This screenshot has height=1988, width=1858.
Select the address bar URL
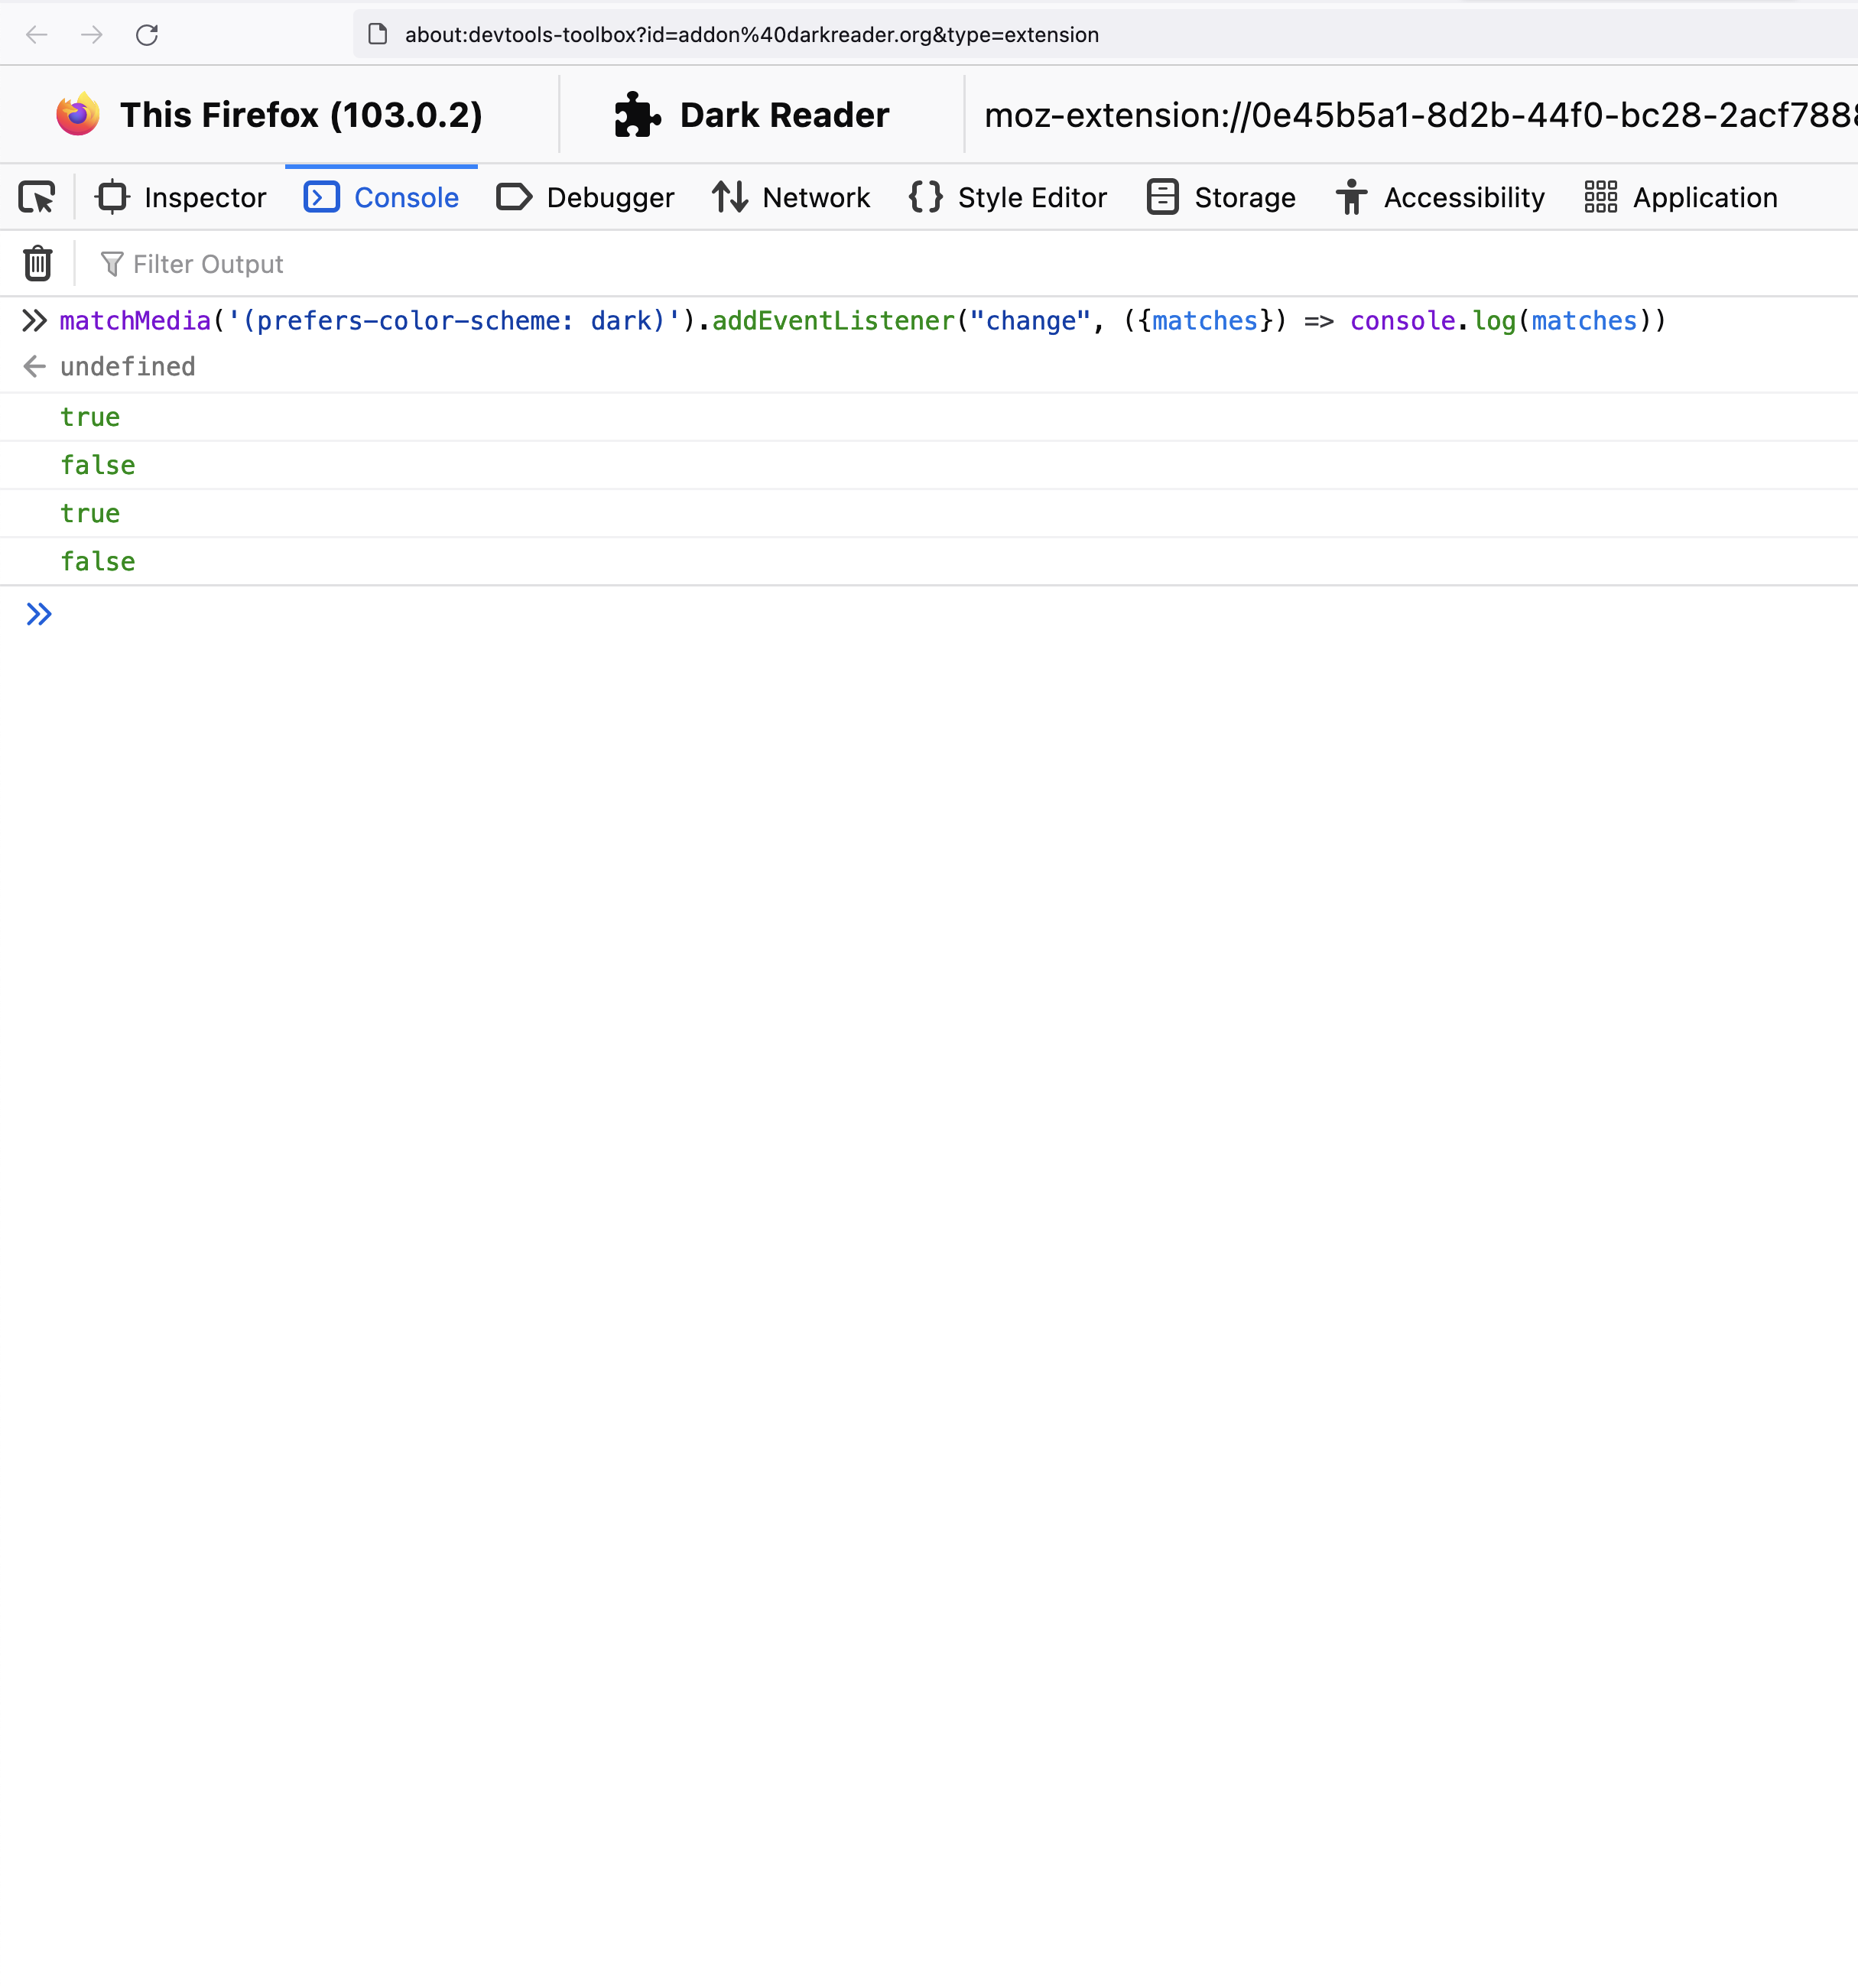pyautogui.click(x=750, y=34)
